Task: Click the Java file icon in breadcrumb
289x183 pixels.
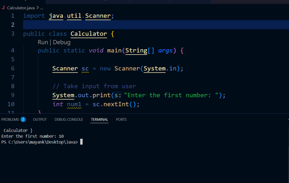Action: tap(3, 8)
